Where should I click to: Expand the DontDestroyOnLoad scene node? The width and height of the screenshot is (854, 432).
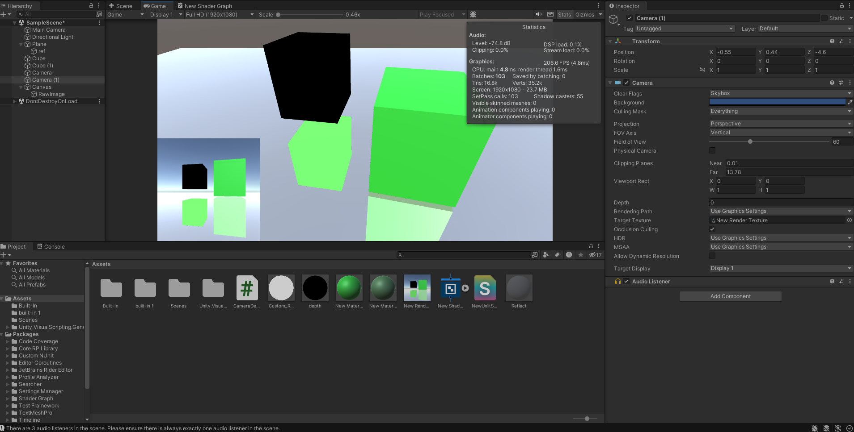14,101
